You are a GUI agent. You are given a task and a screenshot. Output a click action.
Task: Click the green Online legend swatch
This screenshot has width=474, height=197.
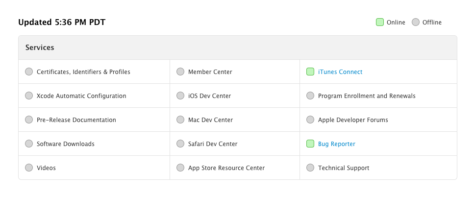point(379,22)
